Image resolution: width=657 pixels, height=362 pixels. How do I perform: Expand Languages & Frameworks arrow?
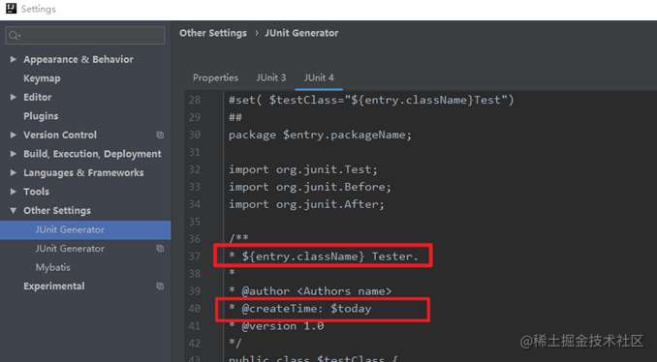coord(14,173)
